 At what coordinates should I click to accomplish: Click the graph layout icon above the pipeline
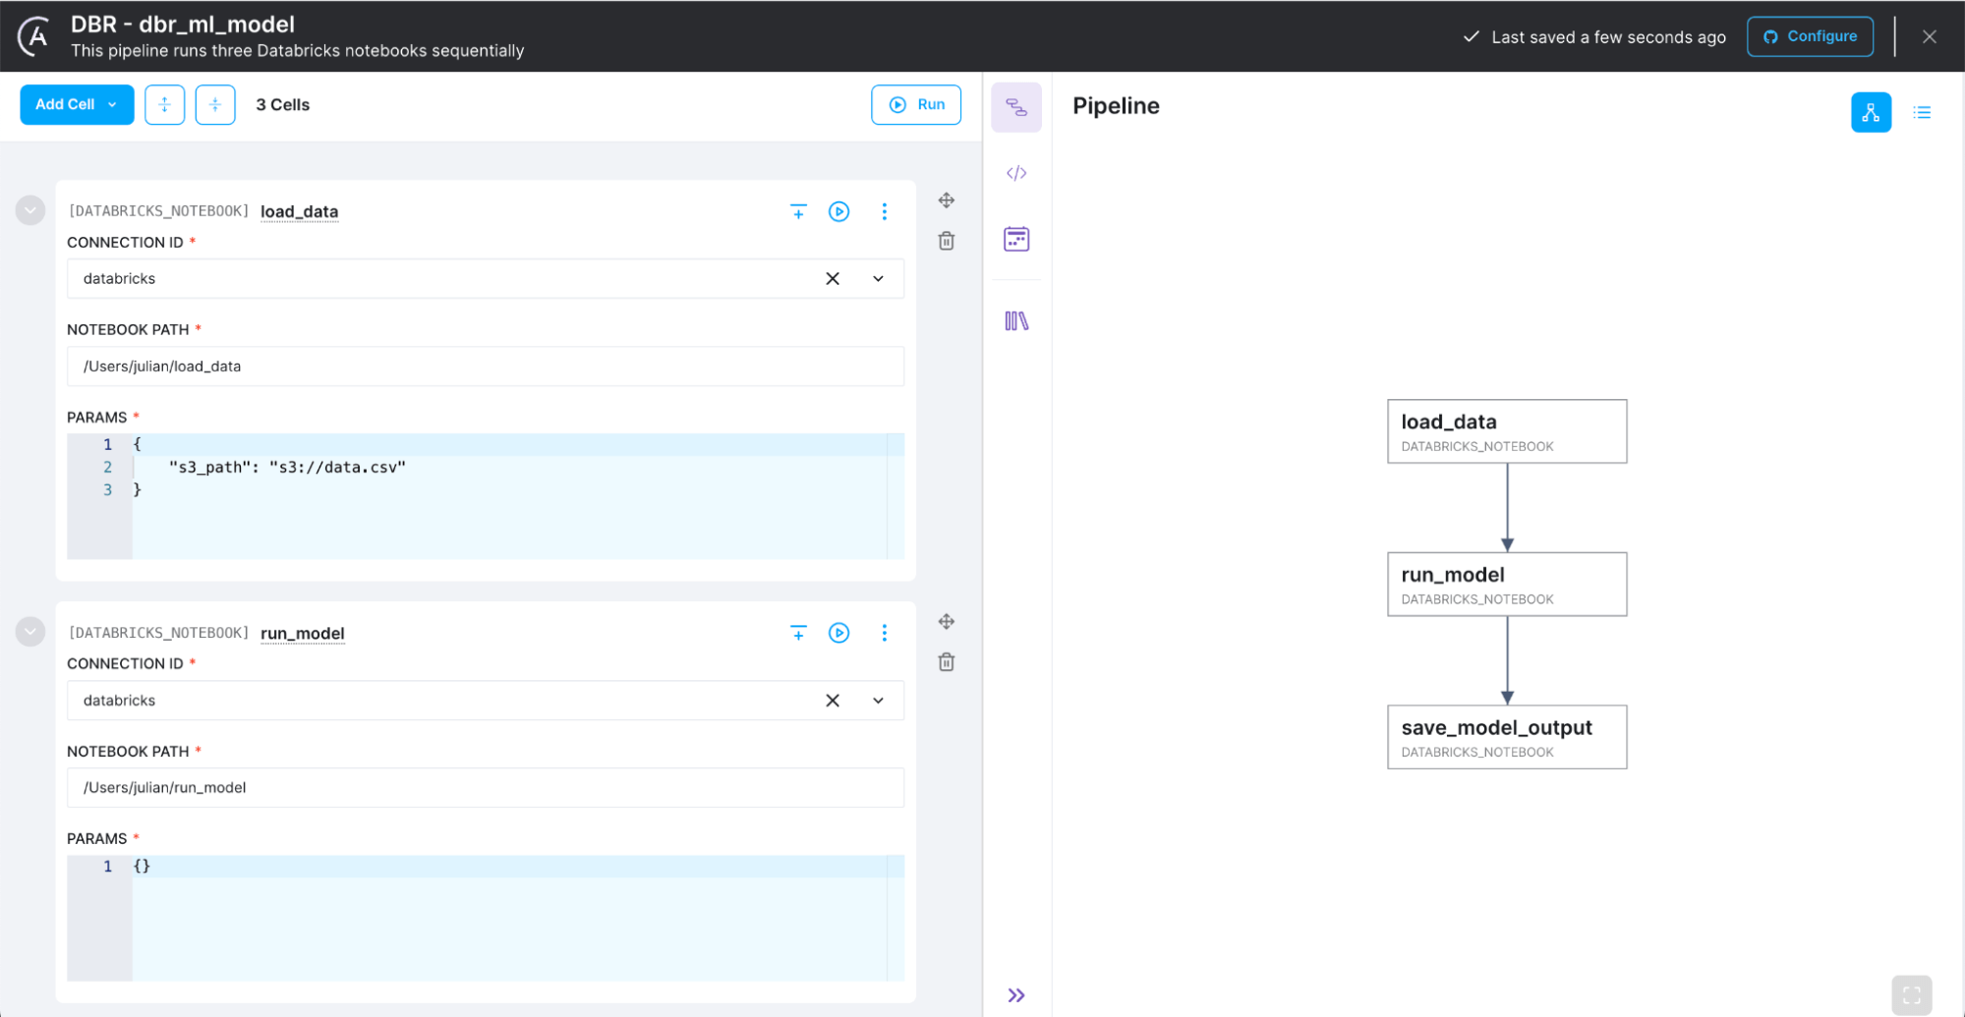[1871, 112]
